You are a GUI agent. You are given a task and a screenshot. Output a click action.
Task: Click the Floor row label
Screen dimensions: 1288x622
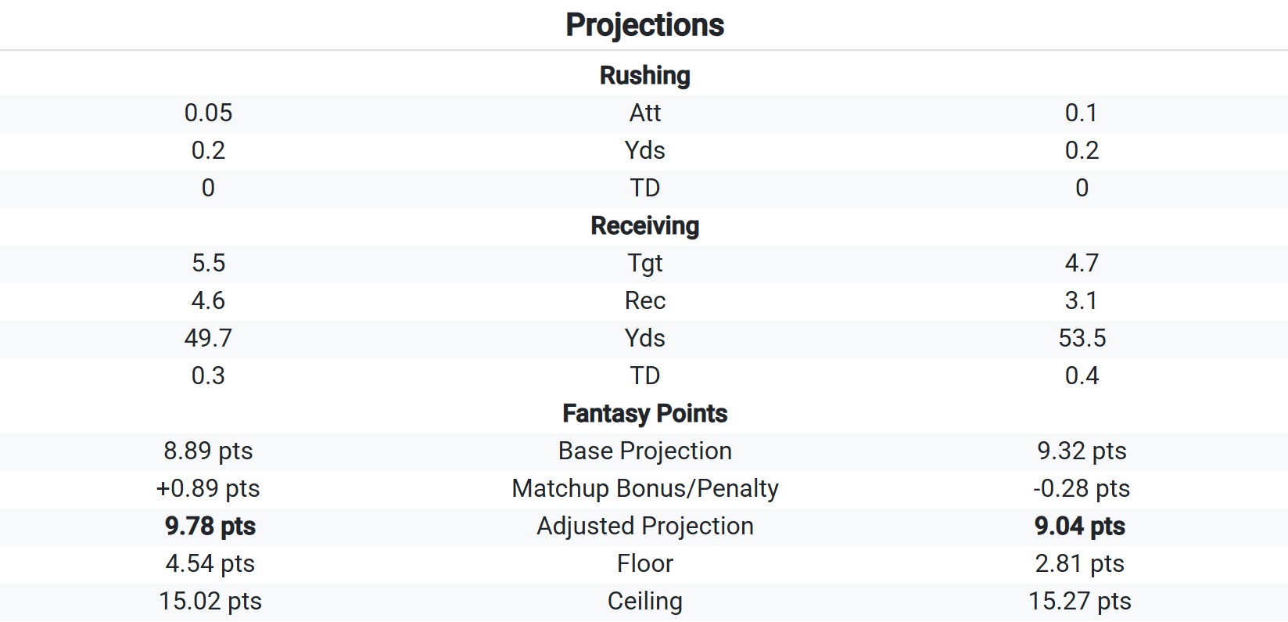pyautogui.click(x=644, y=563)
